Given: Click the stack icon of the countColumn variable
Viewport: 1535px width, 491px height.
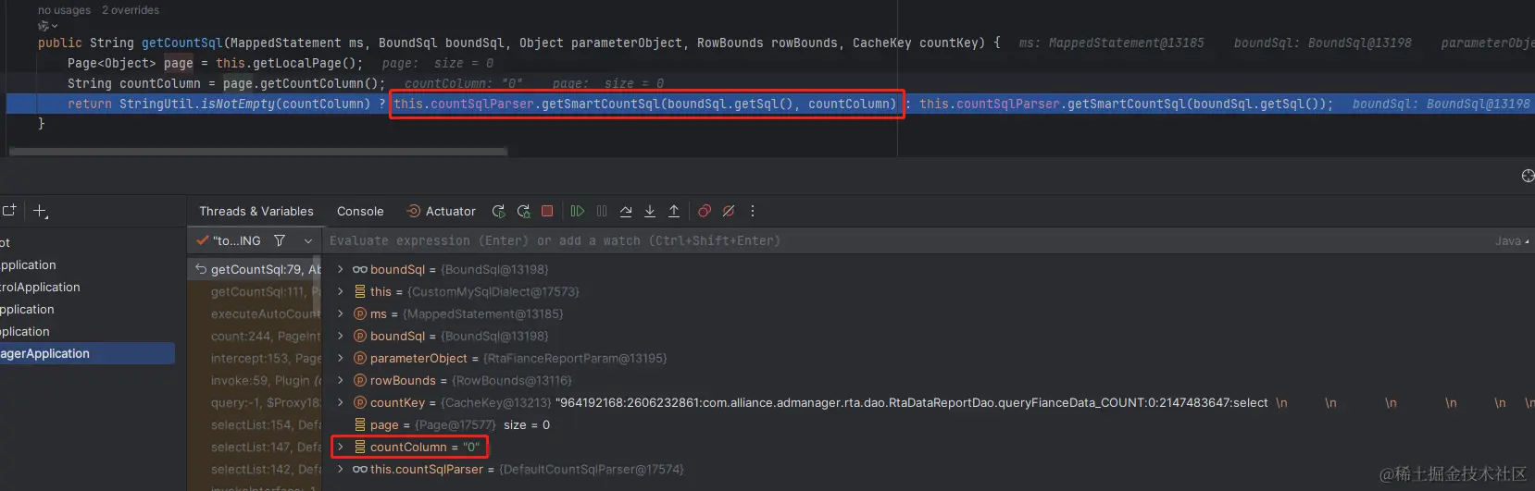Looking at the screenshot, I should pyautogui.click(x=360, y=447).
